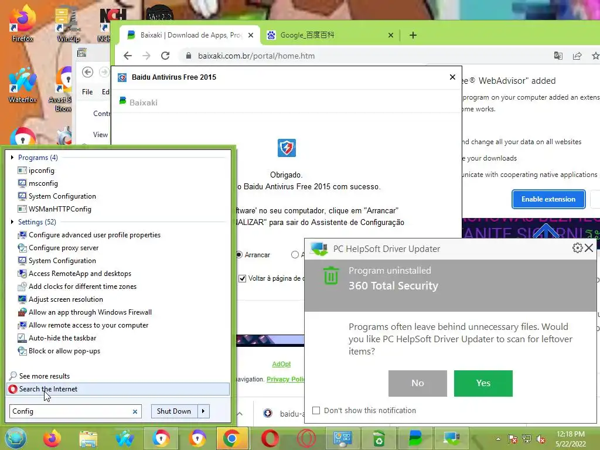This screenshot has width=600, height=450.
Task: Click the translate page icon in Chrome
Action: tap(558, 56)
